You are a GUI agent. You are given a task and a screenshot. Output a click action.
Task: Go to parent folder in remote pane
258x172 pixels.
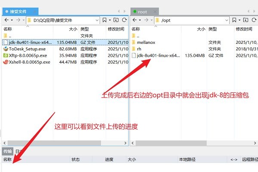(246, 20)
